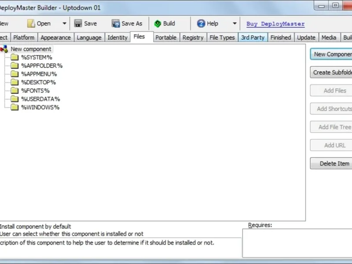Click the New Component button
Image resolution: width=352 pixels, height=264 pixels.
click(331, 54)
